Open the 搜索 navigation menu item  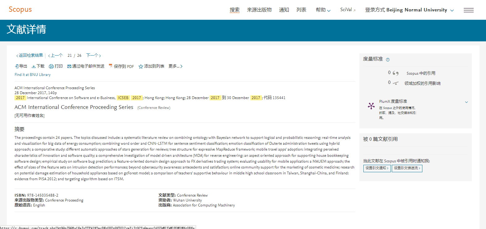[x=235, y=10]
